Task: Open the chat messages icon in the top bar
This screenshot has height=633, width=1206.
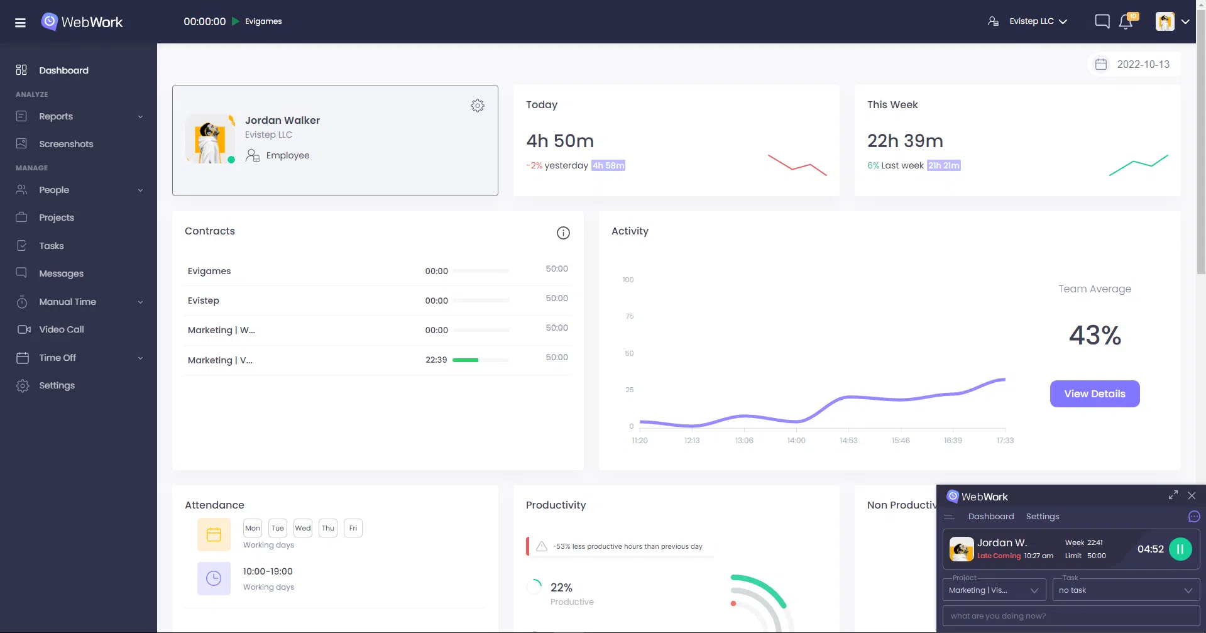Action: click(x=1102, y=21)
